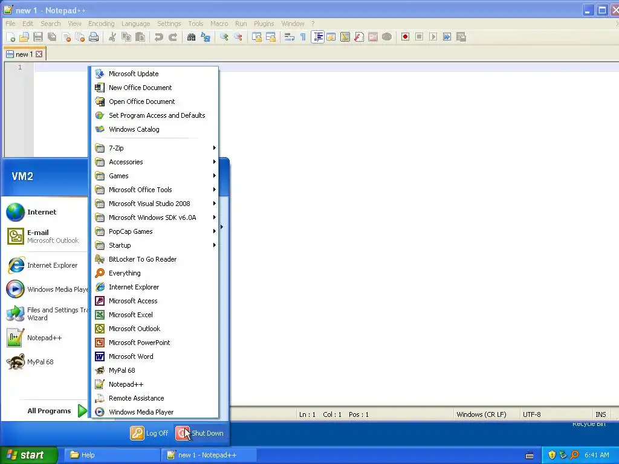Launch Microsoft PowerPoint from programs list
Screen dimensions: 619x464
click(155, 343)
